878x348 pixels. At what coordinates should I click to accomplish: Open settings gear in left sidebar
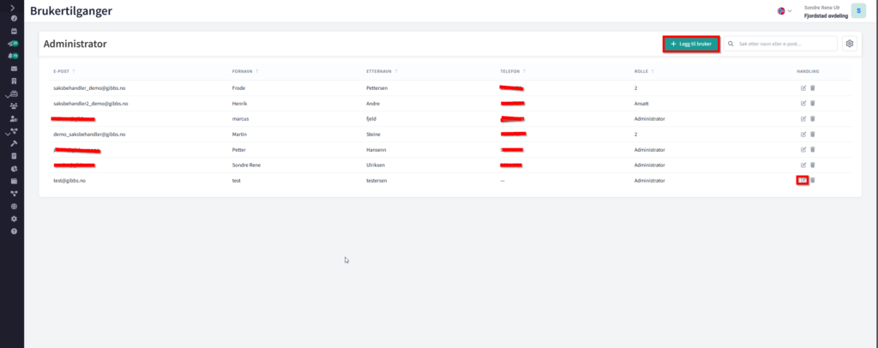pyautogui.click(x=14, y=219)
